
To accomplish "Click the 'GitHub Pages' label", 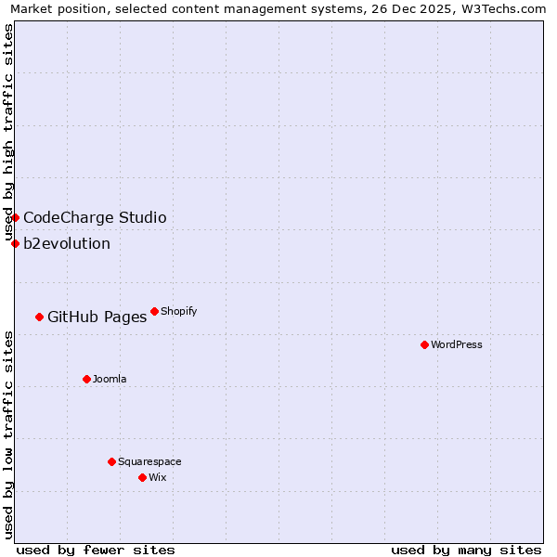I will click(97, 317).
